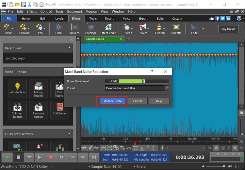Viewport: 245px width, 170px height.
Task: Open the Effects menu in menu bar
Action: coord(32,11)
